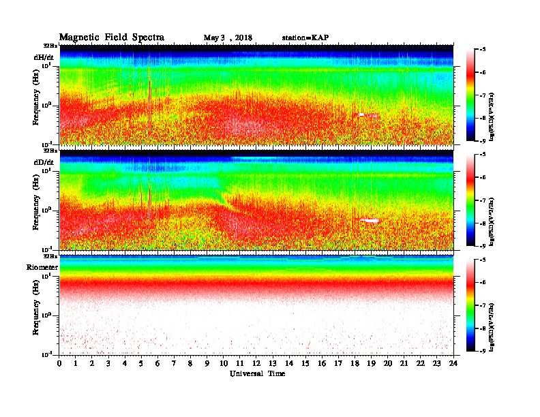Click the log(PSD) label beside the dD/dt color bar
540x417 pixels.
click(492, 222)
